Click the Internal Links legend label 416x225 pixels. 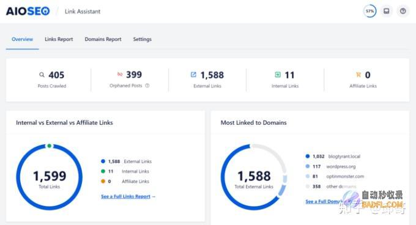[135, 171]
